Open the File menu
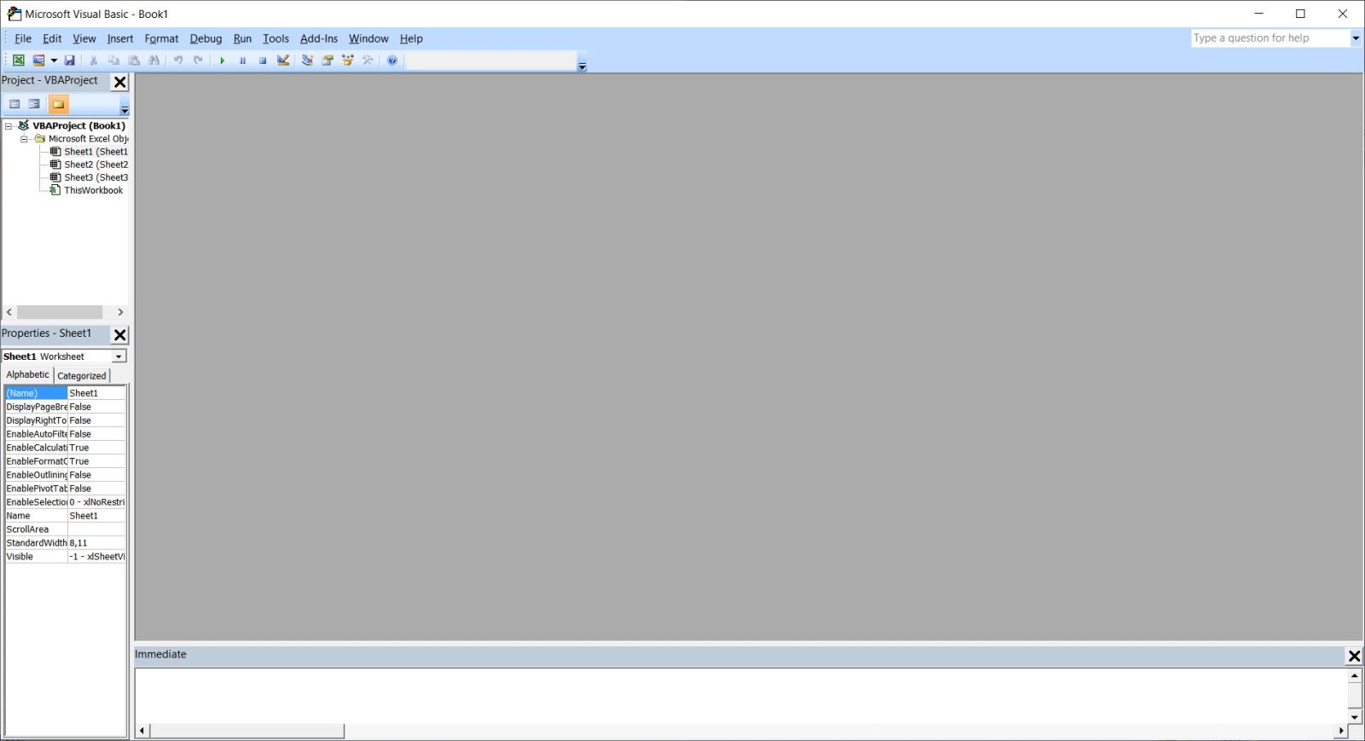This screenshot has height=741, width=1365. click(23, 38)
